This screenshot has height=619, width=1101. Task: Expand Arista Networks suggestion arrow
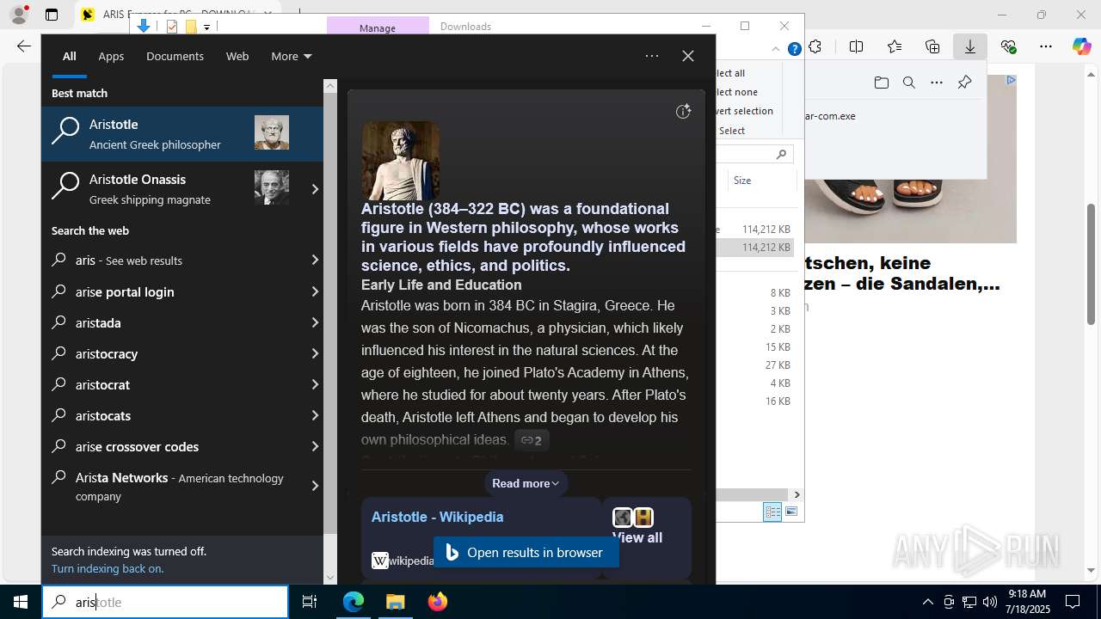pyautogui.click(x=315, y=486)
